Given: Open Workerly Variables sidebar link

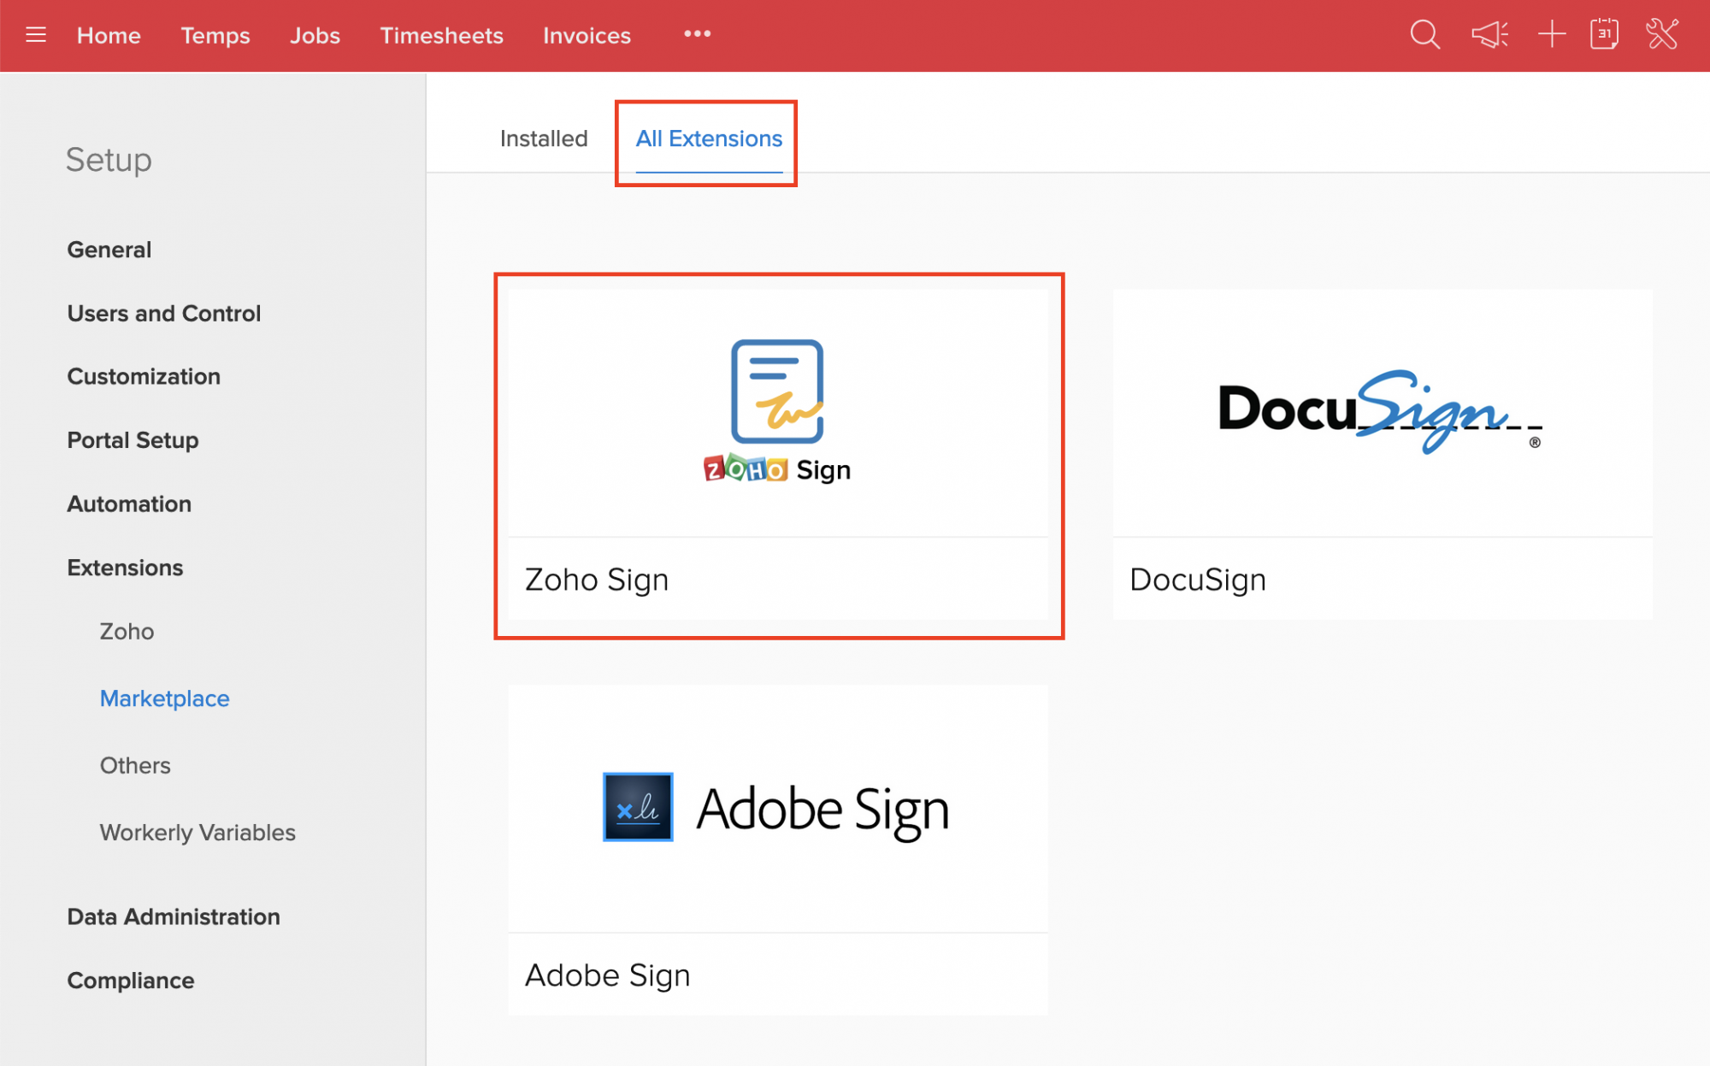Looking at the screenshot, I should tap(198, 832).
